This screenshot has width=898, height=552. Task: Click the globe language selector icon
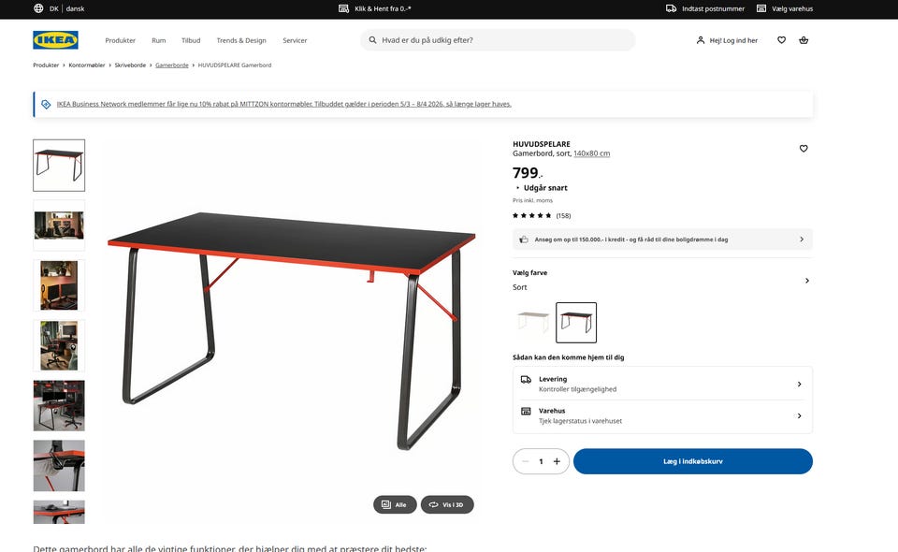pos(38,8)
